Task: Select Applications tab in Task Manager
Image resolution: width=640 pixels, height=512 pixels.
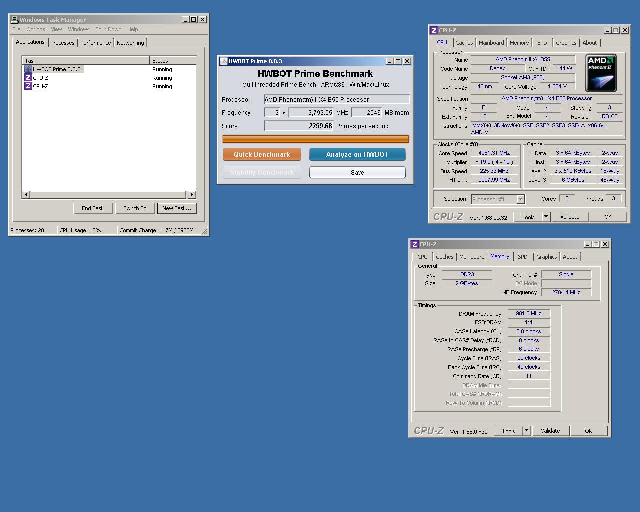Action: 30,42
